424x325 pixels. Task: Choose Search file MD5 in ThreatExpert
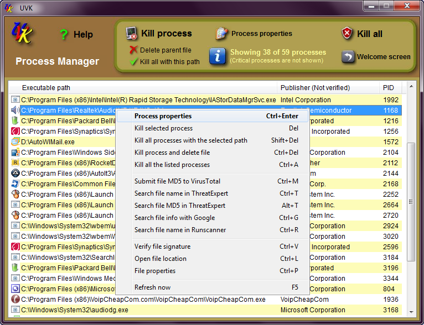(213, 206)
